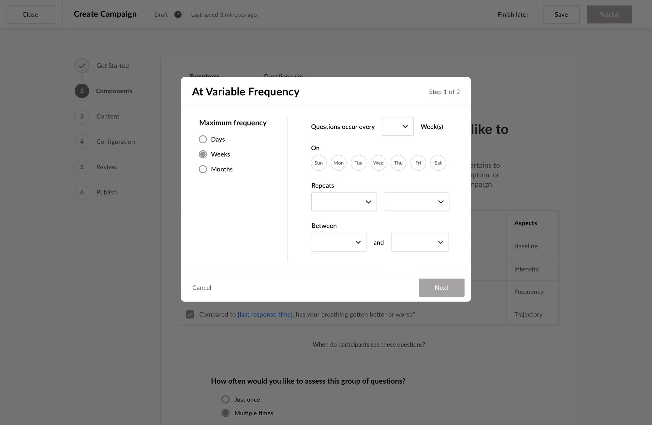The width and height of the screenshot is (652, 425).
Task: Click the step 6 Publish circle icon
Action: pyautogui.click(x=82, y=192)
